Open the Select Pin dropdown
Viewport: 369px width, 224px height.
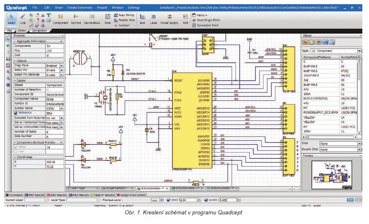click(62, 70)
